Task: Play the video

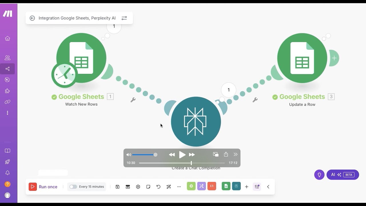Action: [182, 155]
